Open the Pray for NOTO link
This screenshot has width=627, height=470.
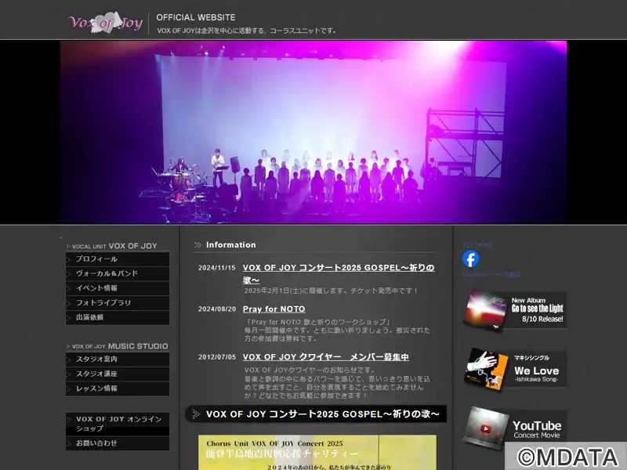coord(274,309)
